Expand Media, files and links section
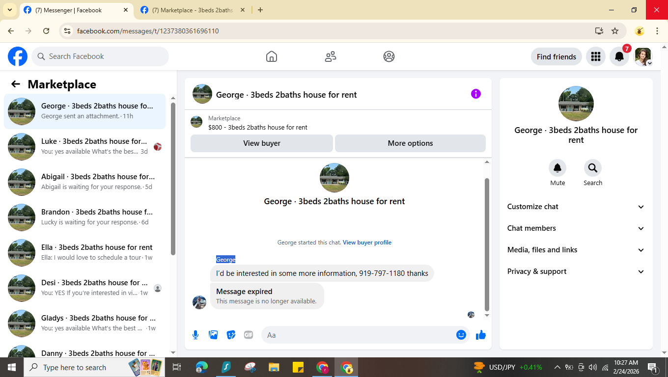The width and height of the screenshot is (668, 377). click(x=576, y=250)
